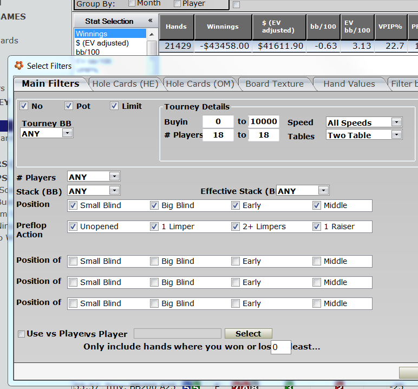This screenshot has width=418, height=389.
Task: Uncheck Middle in Position row
Action: coord(316,205)
